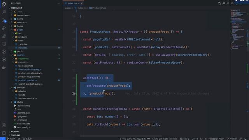Open the .eslintrc.json file
The image size is (249, 140).
23,113
